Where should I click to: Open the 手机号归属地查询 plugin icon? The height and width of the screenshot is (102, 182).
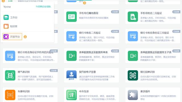[71, 17]
